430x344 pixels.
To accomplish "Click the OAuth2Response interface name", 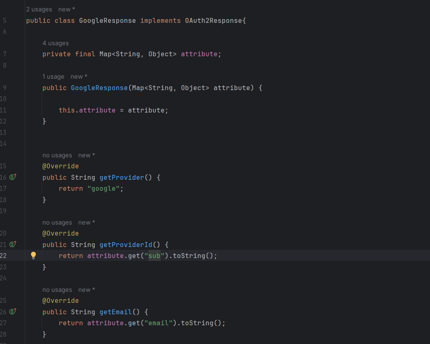I will click(213, 20).
